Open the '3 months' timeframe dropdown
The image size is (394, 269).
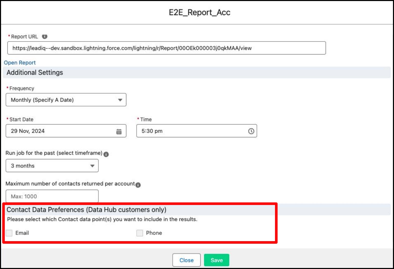click(x=52, y=166)
